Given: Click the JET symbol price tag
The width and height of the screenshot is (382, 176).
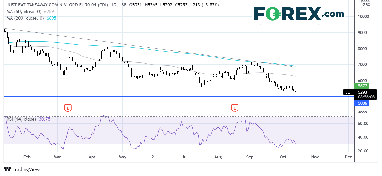Looking at the screenshot, I should point(349,92).
